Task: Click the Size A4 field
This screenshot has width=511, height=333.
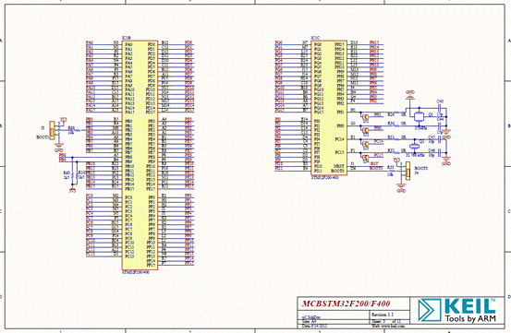Action: pos(310,321)
